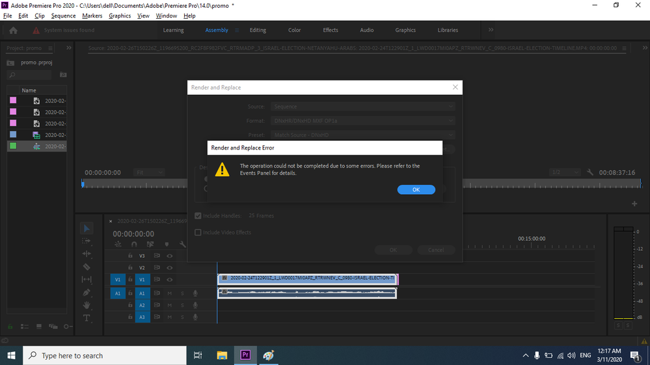Click the System issues found warning icon
The image size is (650, 365).
click(x=36, y=31)
